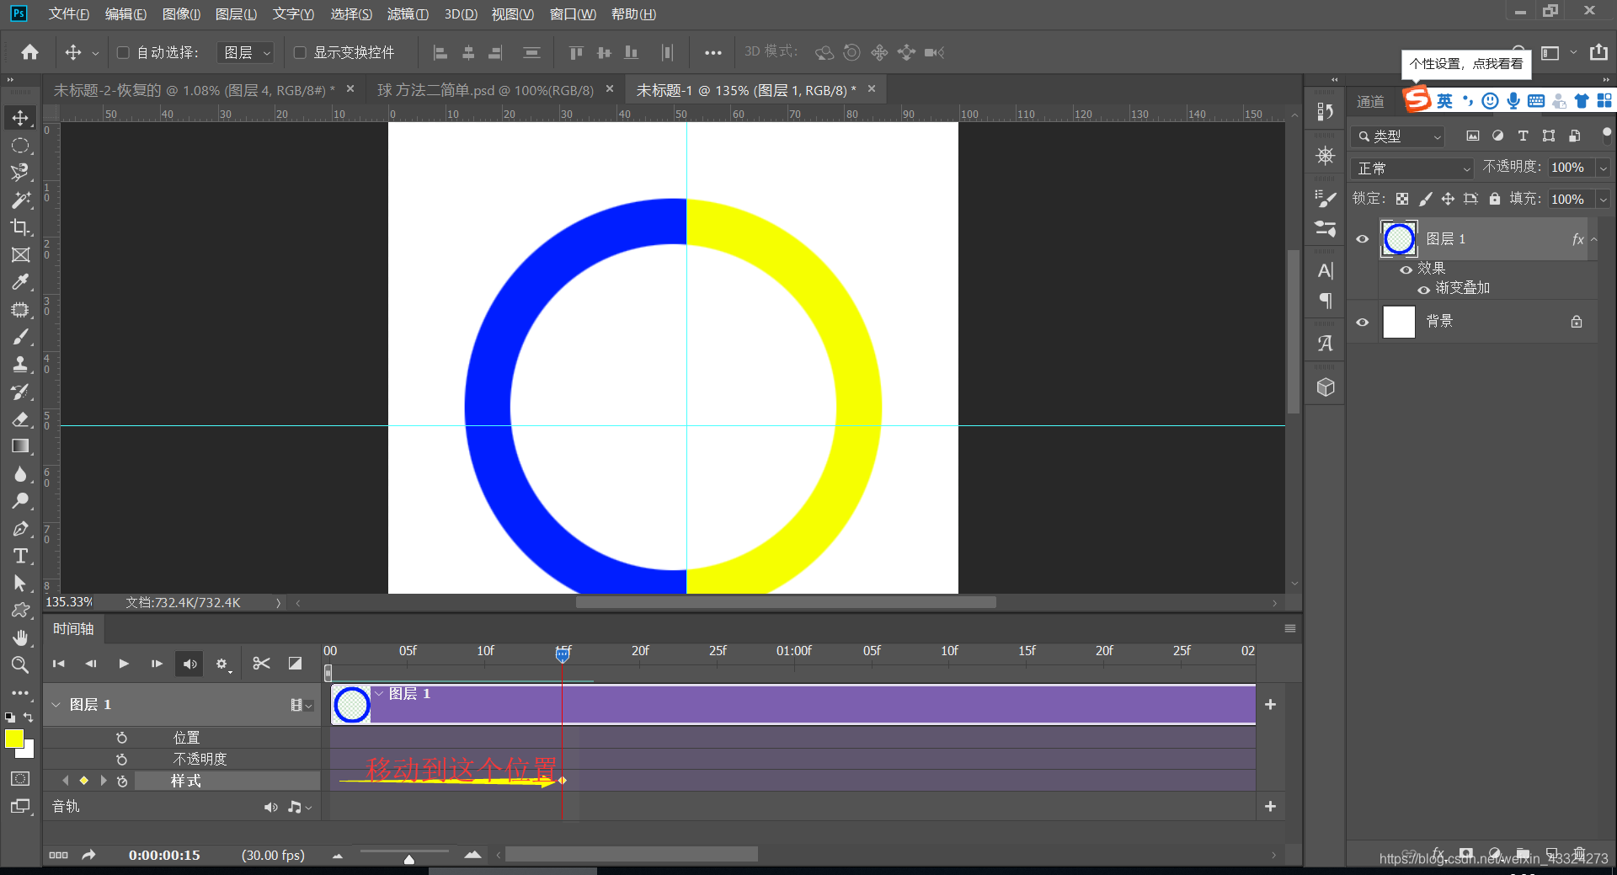
Task: Add audio to 音轨 track
Action: (x=1270, y=807)
